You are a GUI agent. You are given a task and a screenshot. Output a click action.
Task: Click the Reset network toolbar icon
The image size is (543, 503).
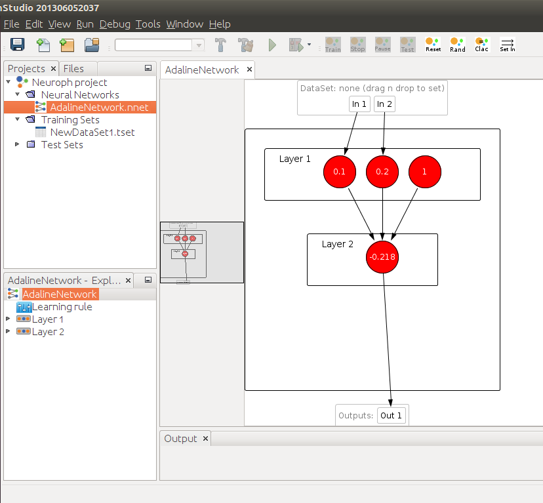[x=433, y=45]
